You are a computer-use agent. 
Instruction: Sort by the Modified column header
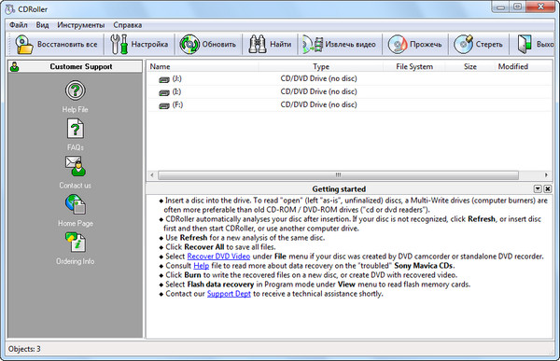point(523,67)
